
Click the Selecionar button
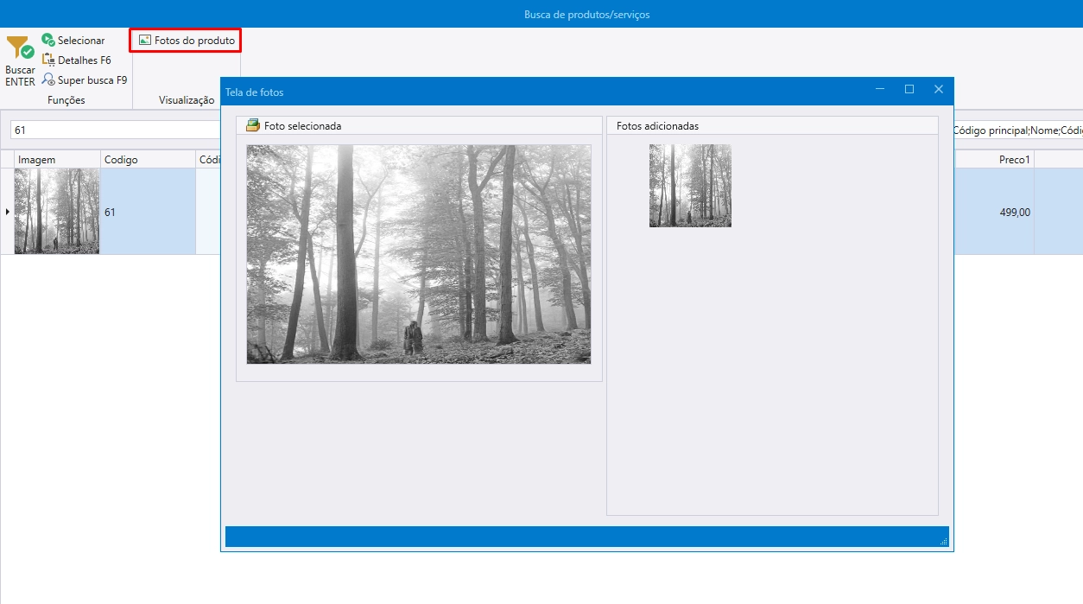coord(73,41)
